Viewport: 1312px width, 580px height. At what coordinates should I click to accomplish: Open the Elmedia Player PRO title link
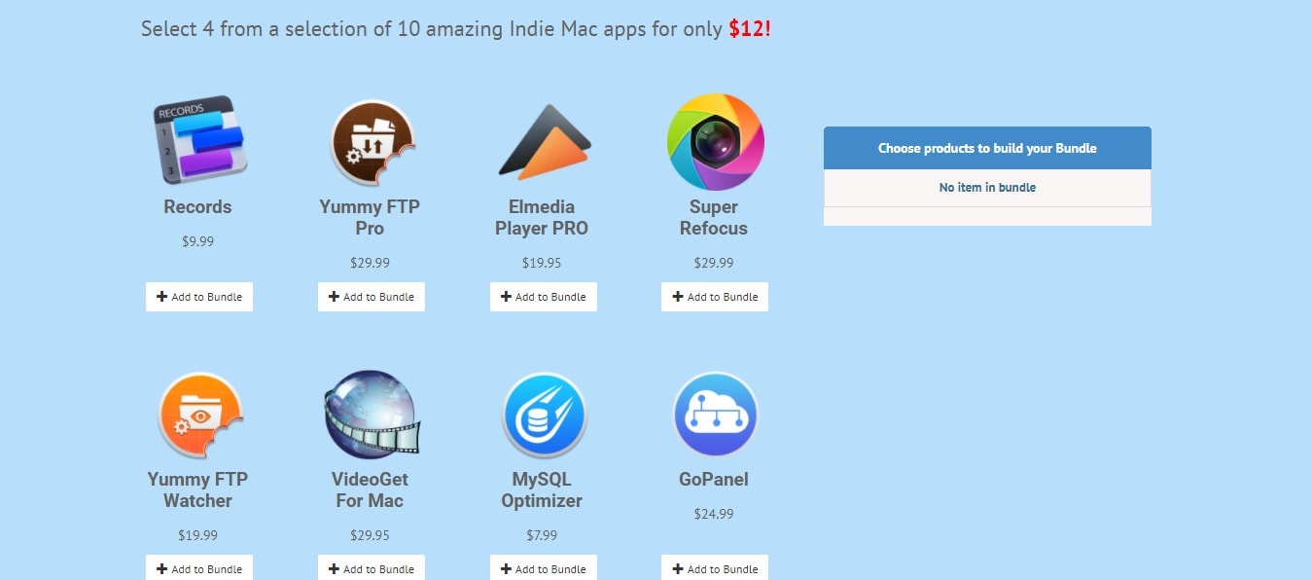pyautogui.click(x=542, y=218)
